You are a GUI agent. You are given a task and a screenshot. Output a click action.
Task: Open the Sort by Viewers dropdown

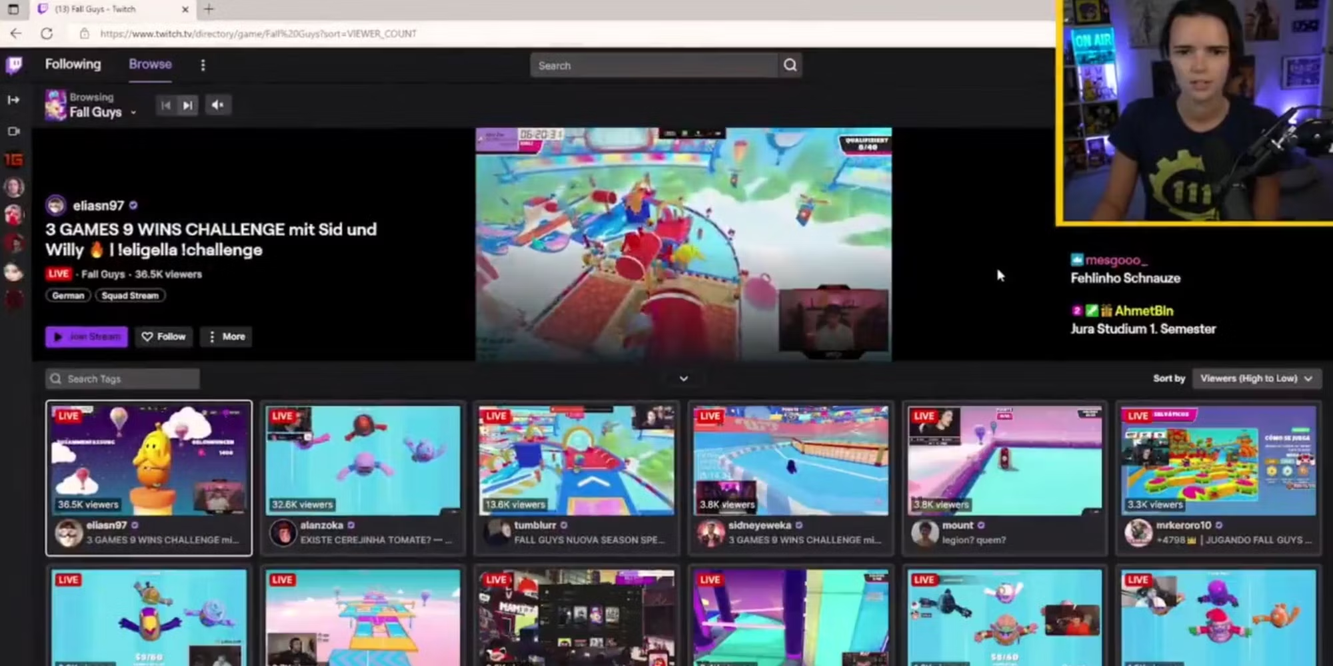pos(1256,378)
